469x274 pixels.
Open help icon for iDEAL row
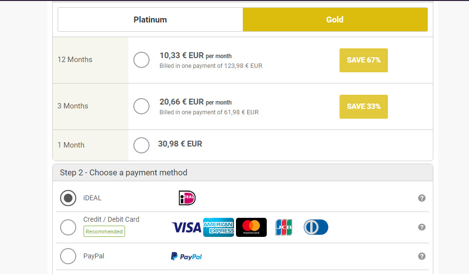pyautogui.click(x=422, y=198)
